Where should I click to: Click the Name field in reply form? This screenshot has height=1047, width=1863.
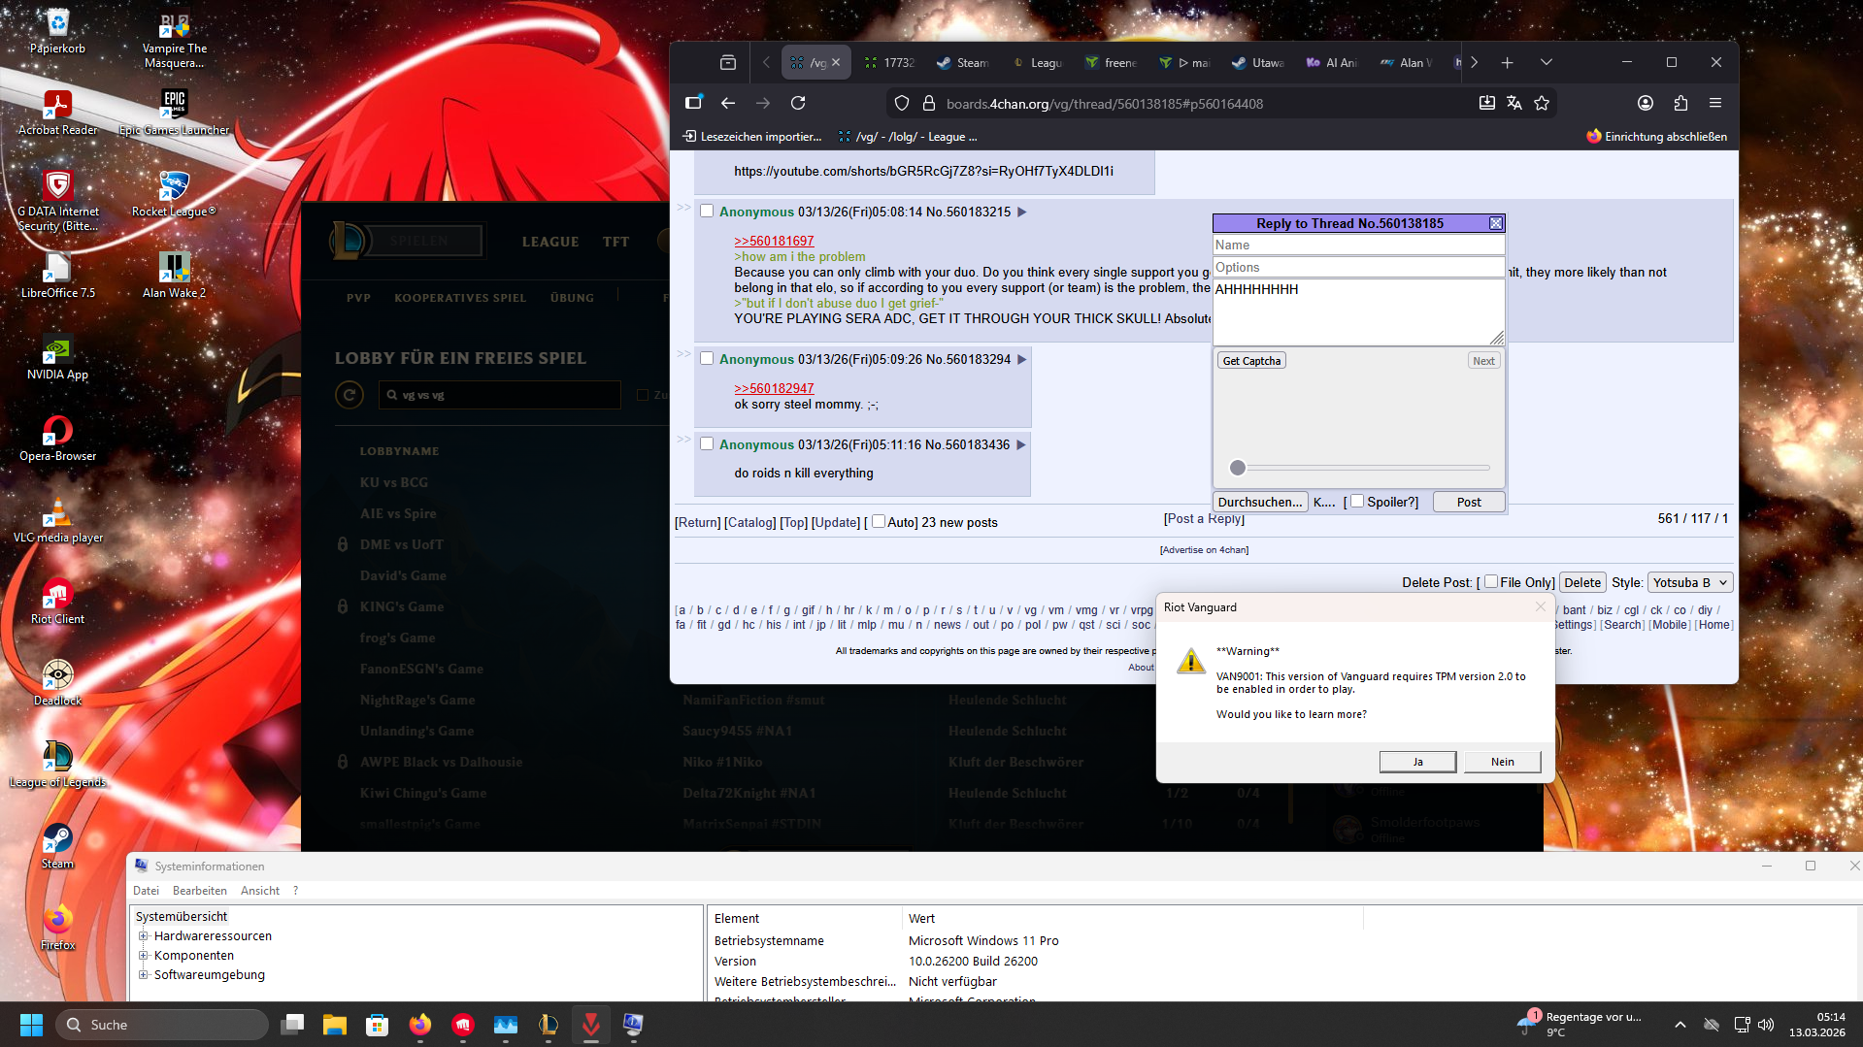1358,245
